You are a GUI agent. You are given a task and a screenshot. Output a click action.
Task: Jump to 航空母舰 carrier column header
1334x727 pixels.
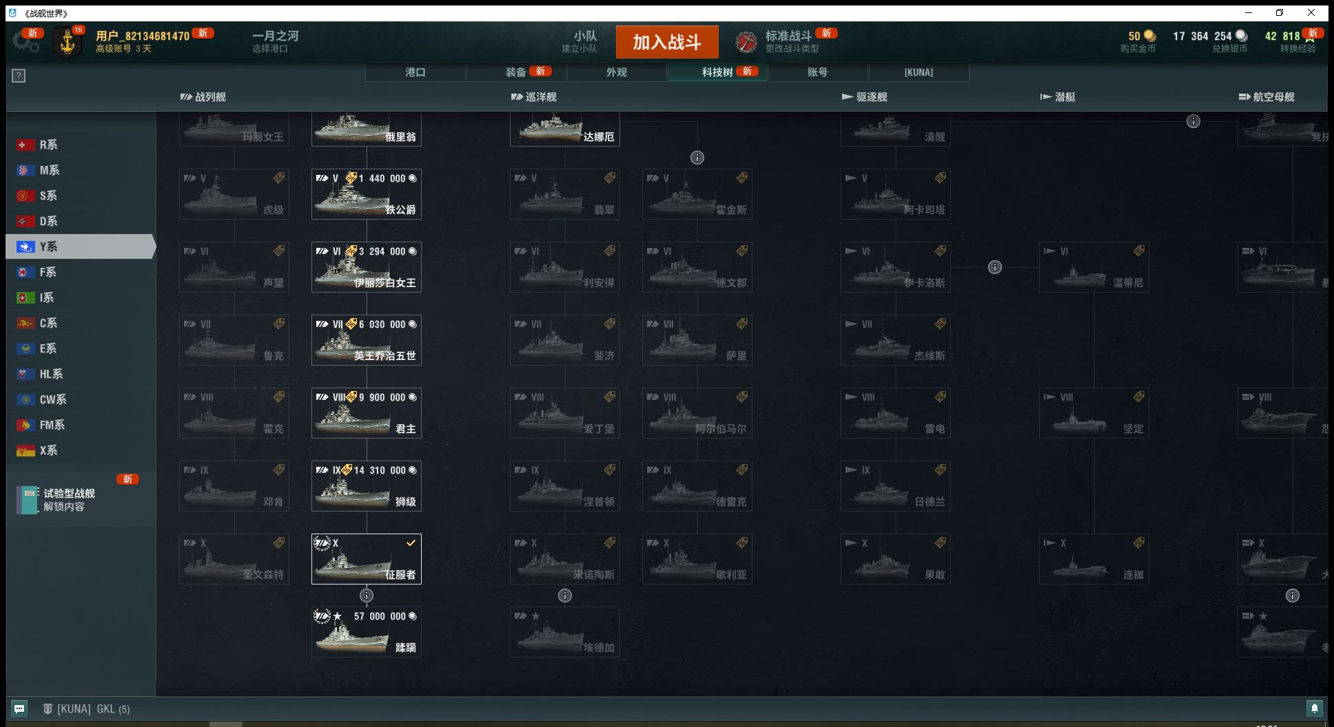pyautogui.click(x=1266, y=97)
